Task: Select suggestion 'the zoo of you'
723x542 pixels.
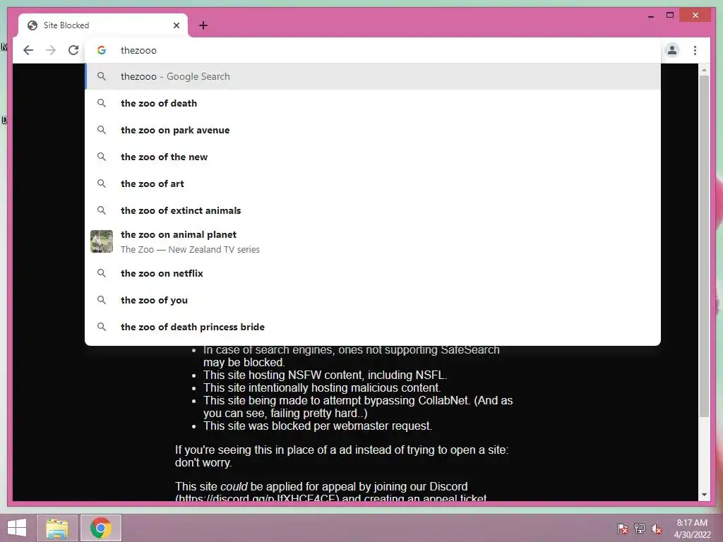Action: point(373,300)
